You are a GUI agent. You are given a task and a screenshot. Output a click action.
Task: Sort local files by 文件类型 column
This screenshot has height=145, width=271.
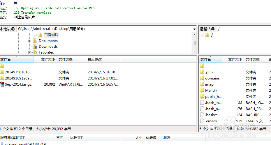point(71,59)
